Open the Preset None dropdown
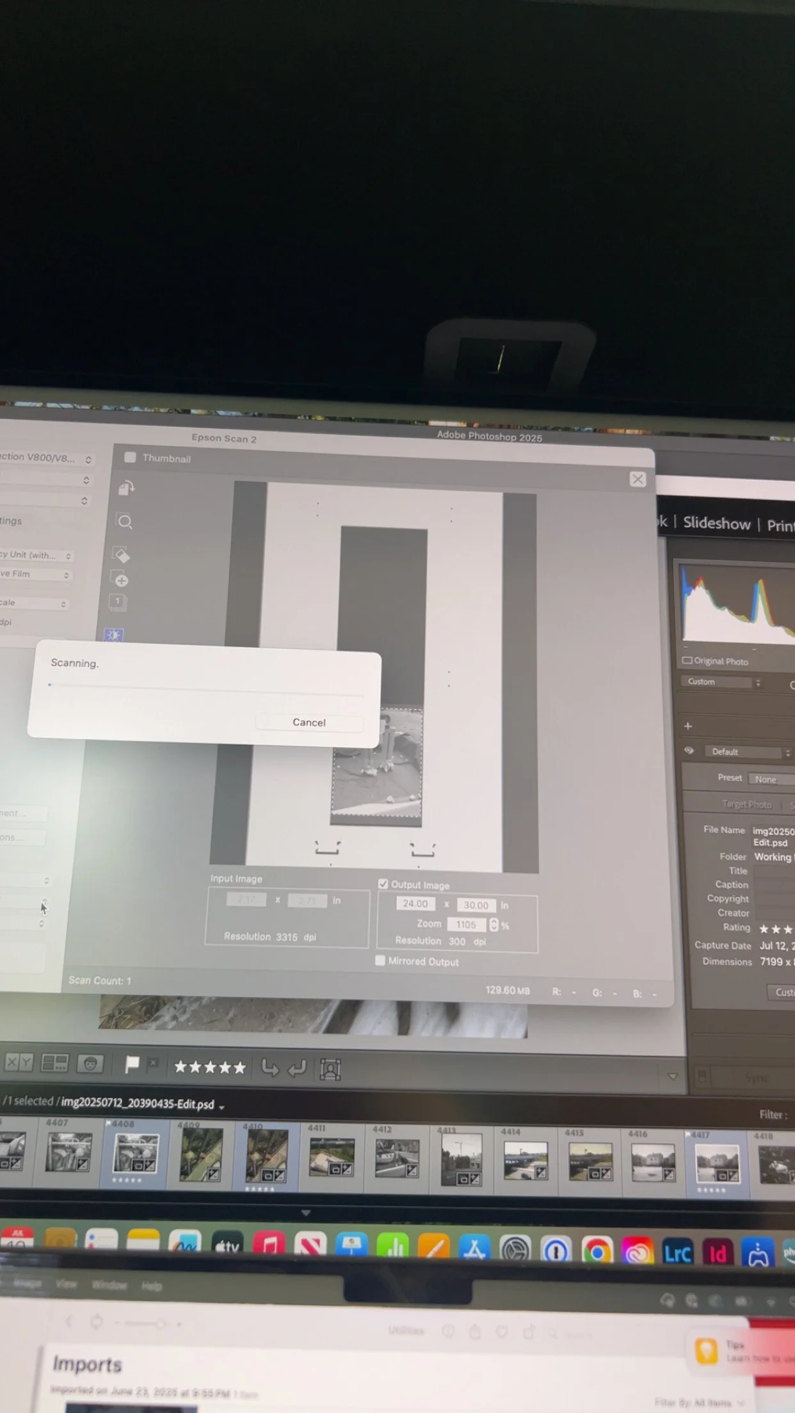This screenshot has height=1413, width=795. coord(772,779)
